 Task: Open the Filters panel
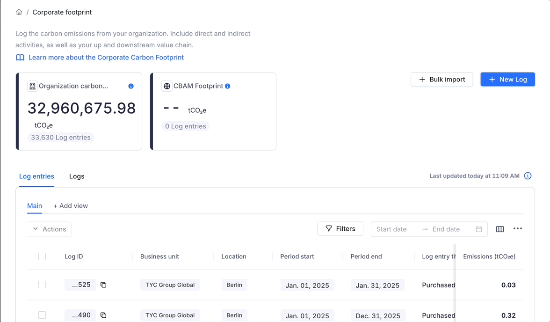tap(340, 229)
